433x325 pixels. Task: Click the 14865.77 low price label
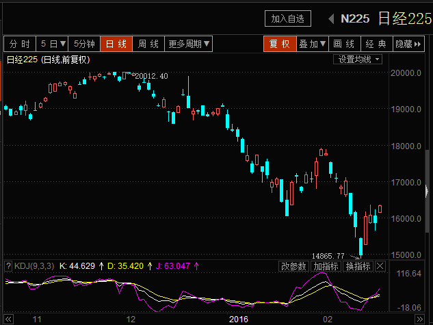click(328, 256)
